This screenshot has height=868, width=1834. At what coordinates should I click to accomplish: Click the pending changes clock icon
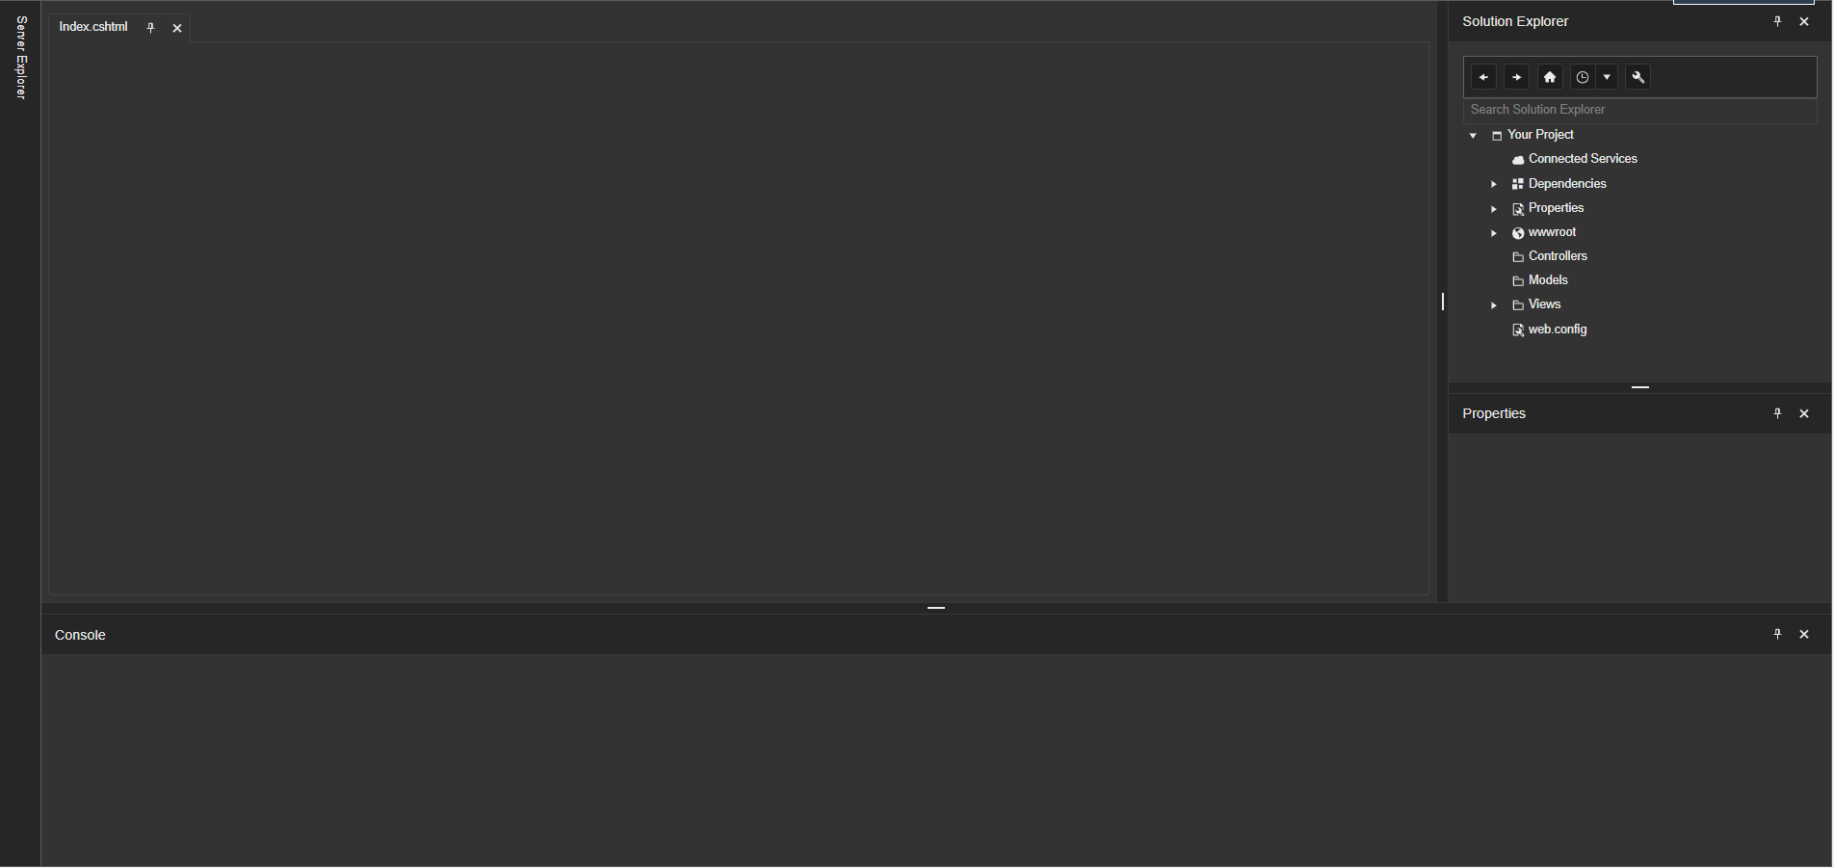[x=1582, y=77]
